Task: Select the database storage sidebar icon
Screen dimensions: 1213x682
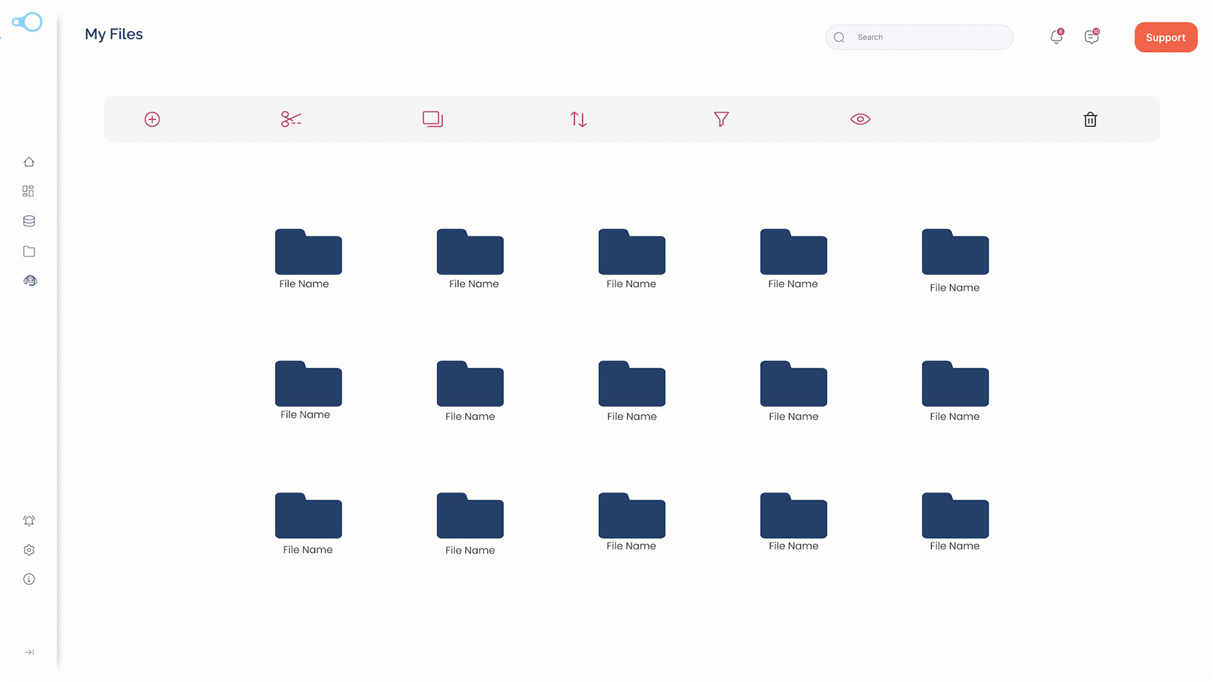Action: tap(29, 221)
